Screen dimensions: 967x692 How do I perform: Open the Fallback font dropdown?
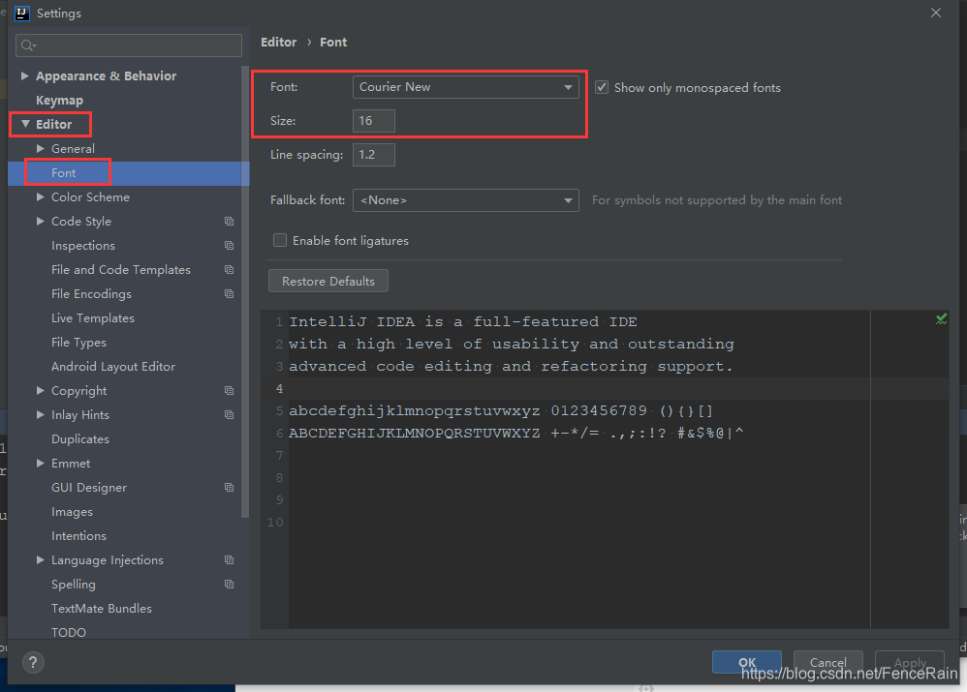tap(466, 200)
